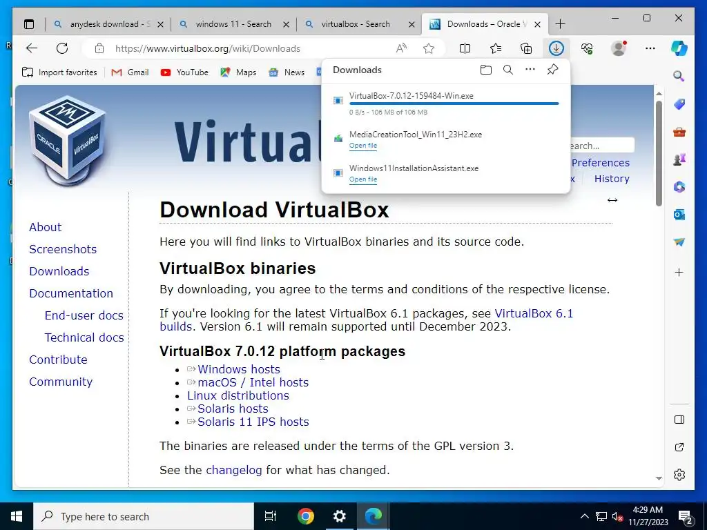Open the Collections icon

[526, 48]
